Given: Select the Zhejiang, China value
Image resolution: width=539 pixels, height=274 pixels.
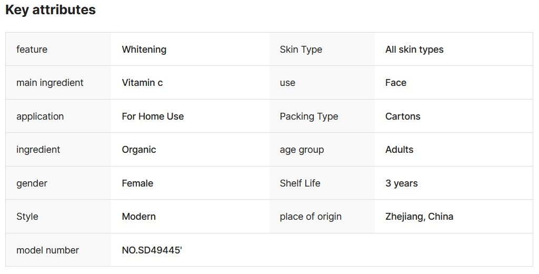Looking at the screenshot, I should click(419, 217).
